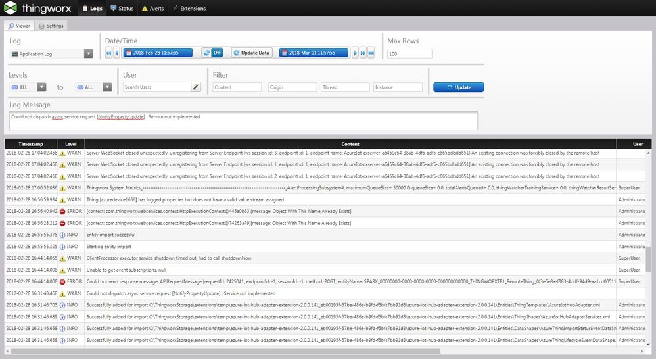
Task: Click the horizontal scrollbar thumb of log table
Action: pos(225,352)
